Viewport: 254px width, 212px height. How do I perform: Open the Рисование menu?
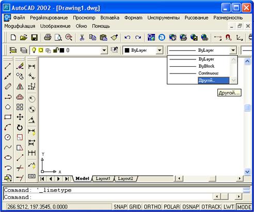(196, 18)
